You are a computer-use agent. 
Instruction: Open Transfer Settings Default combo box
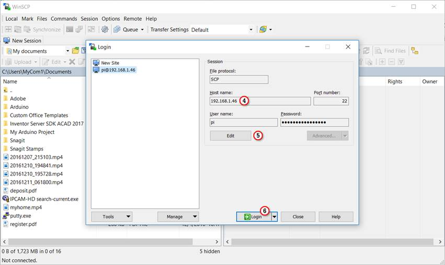pos(222,29)
